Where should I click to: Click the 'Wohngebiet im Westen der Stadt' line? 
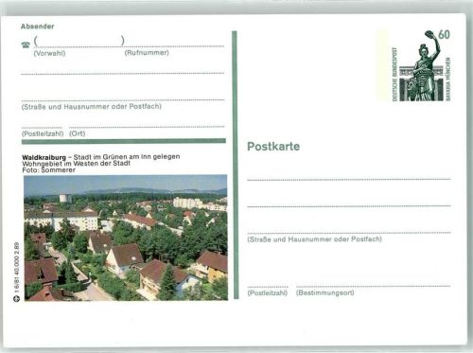[x=76, y=164]
